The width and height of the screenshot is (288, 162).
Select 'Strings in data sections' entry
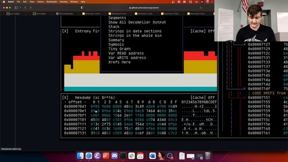[x=135, y=31]
